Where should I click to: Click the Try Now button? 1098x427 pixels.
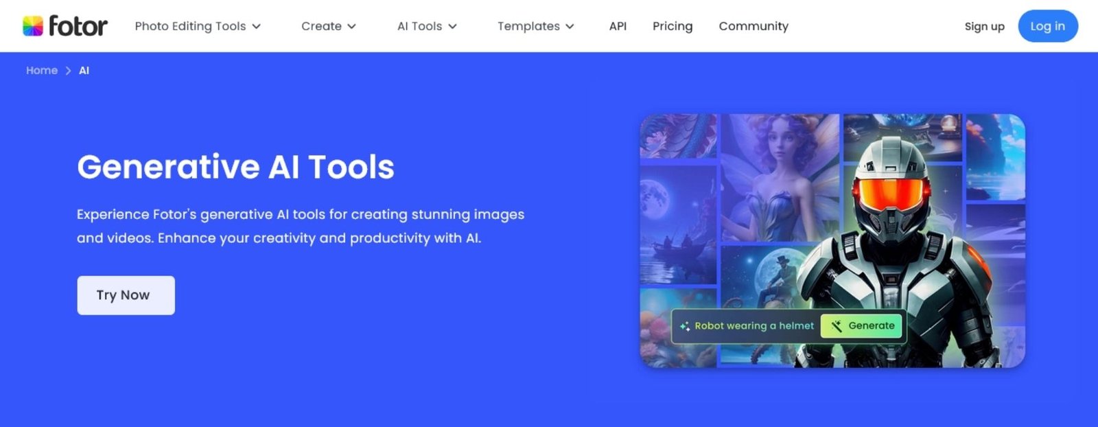[126, 295]
